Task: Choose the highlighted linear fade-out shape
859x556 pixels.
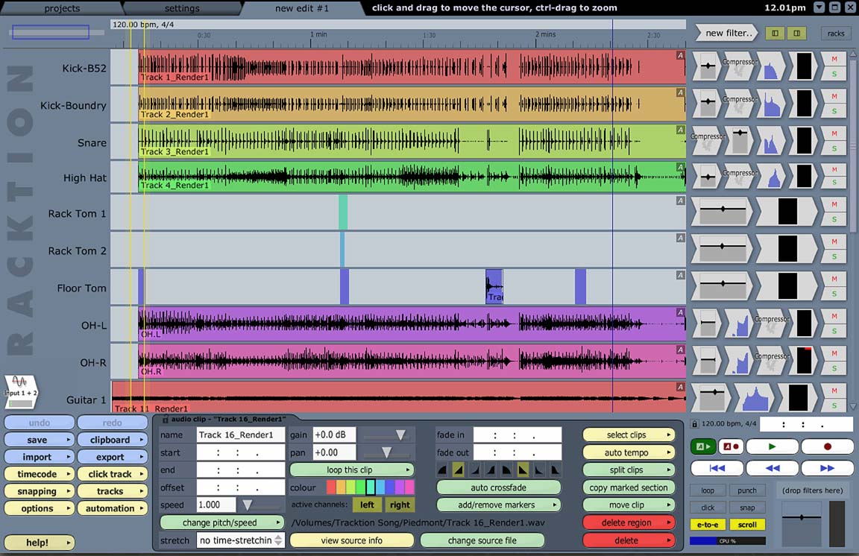Action: click(523, 470)
